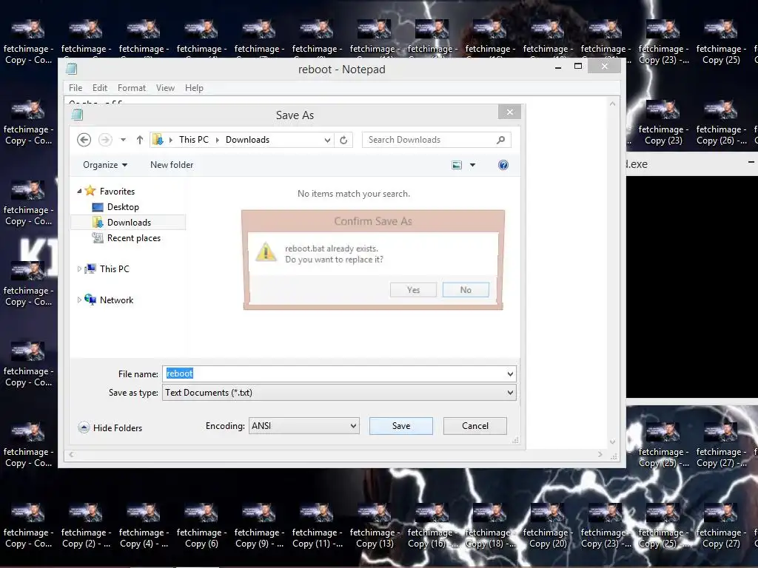Open the view options dropdown arrow
The height and width of the screenshot is (568, 758).
click(473, 165)
